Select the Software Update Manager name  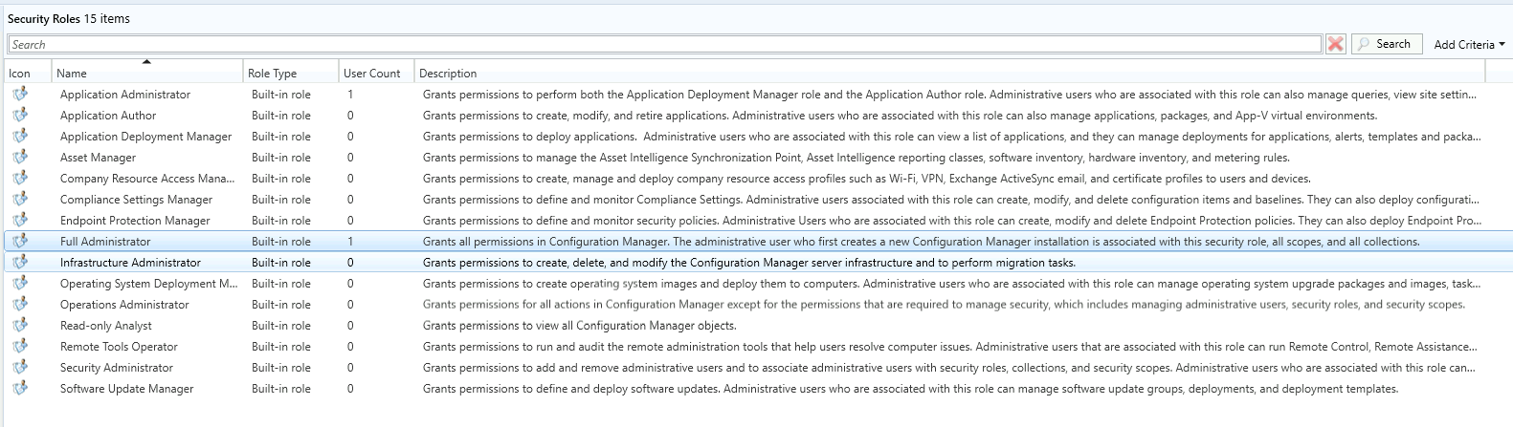pos(126,389)
